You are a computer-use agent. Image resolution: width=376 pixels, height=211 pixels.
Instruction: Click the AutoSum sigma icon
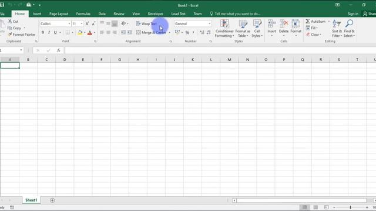coord(308,21)
